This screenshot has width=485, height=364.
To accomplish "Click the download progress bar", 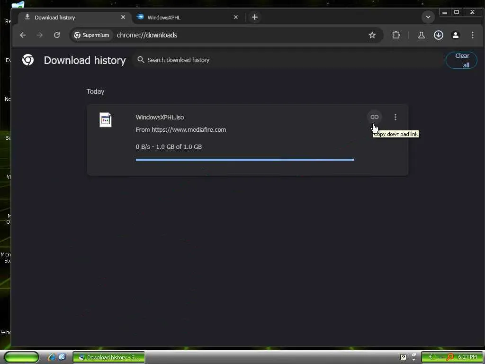I will [245, 160].
